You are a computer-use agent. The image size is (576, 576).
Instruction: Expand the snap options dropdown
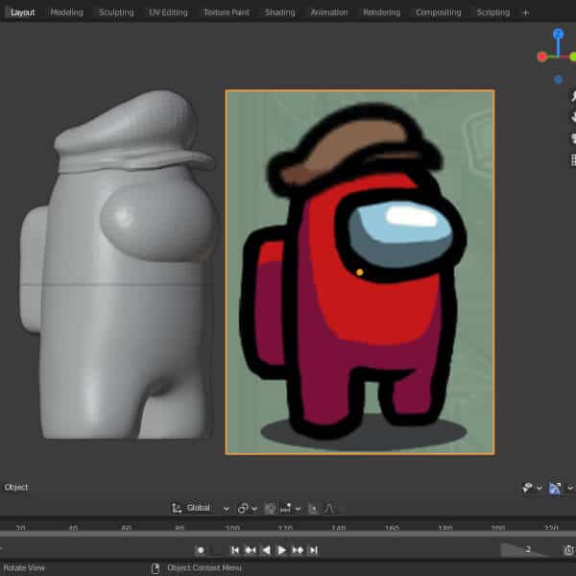pos(290,509)
